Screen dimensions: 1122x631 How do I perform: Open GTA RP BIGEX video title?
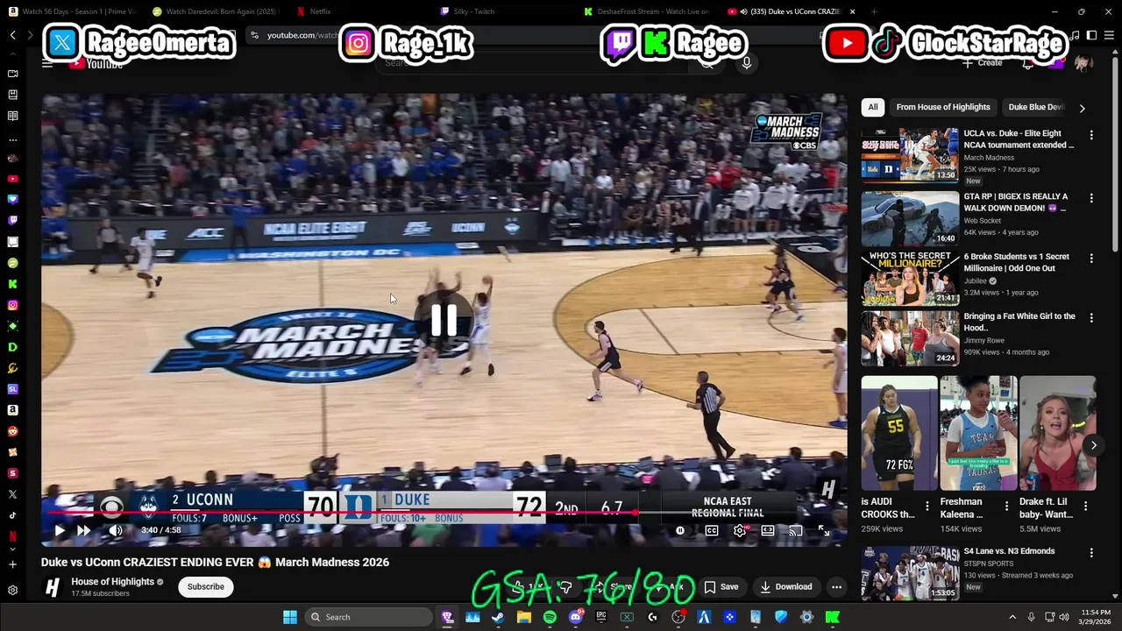tap(1016, 202)
